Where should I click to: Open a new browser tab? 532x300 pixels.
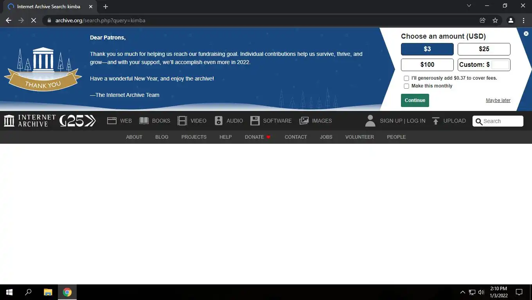pyautogui.click(x=105, y=7)
